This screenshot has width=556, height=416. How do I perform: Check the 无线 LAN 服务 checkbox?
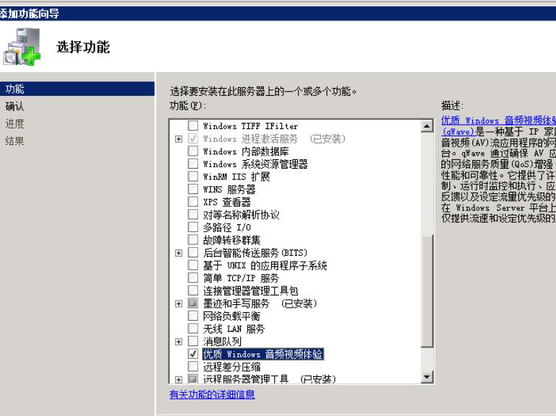193,329
